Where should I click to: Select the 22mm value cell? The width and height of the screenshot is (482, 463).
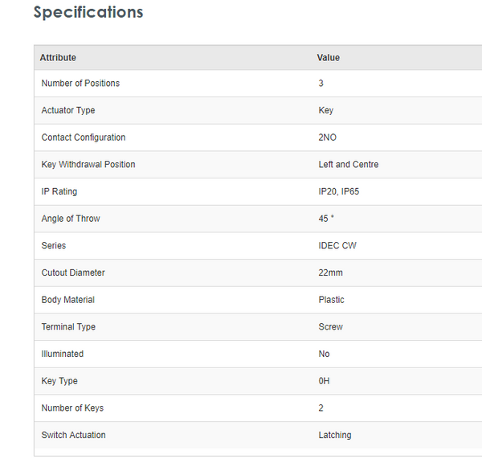[332, 272]
